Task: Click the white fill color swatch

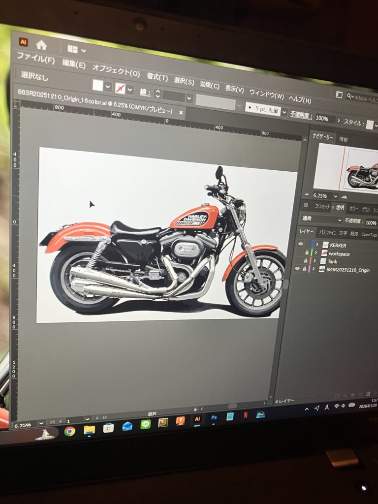Action: point(98,85)
